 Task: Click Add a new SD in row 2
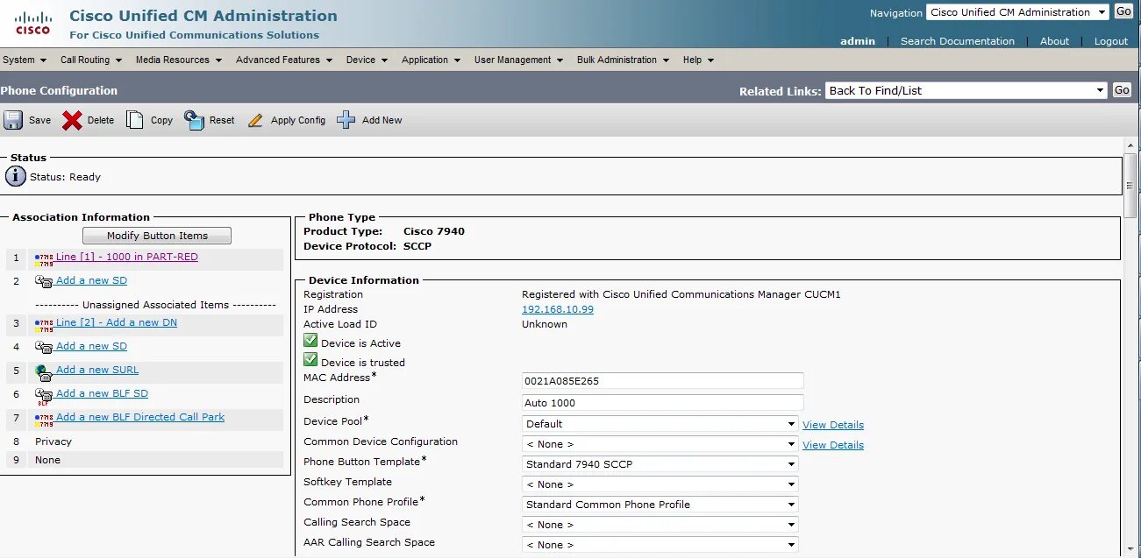pyautogui.click(x=91, y=280)
